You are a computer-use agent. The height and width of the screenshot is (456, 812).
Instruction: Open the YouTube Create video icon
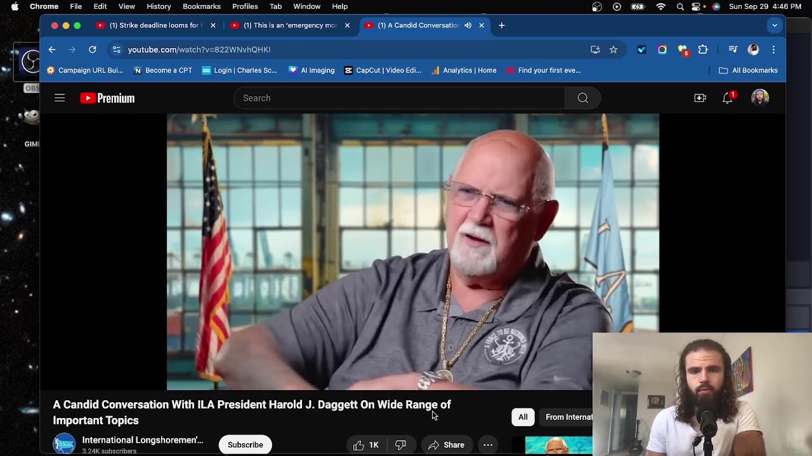pos(700,98)
